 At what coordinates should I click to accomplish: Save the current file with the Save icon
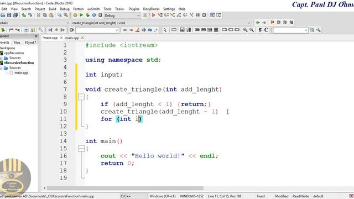(9, 15)
